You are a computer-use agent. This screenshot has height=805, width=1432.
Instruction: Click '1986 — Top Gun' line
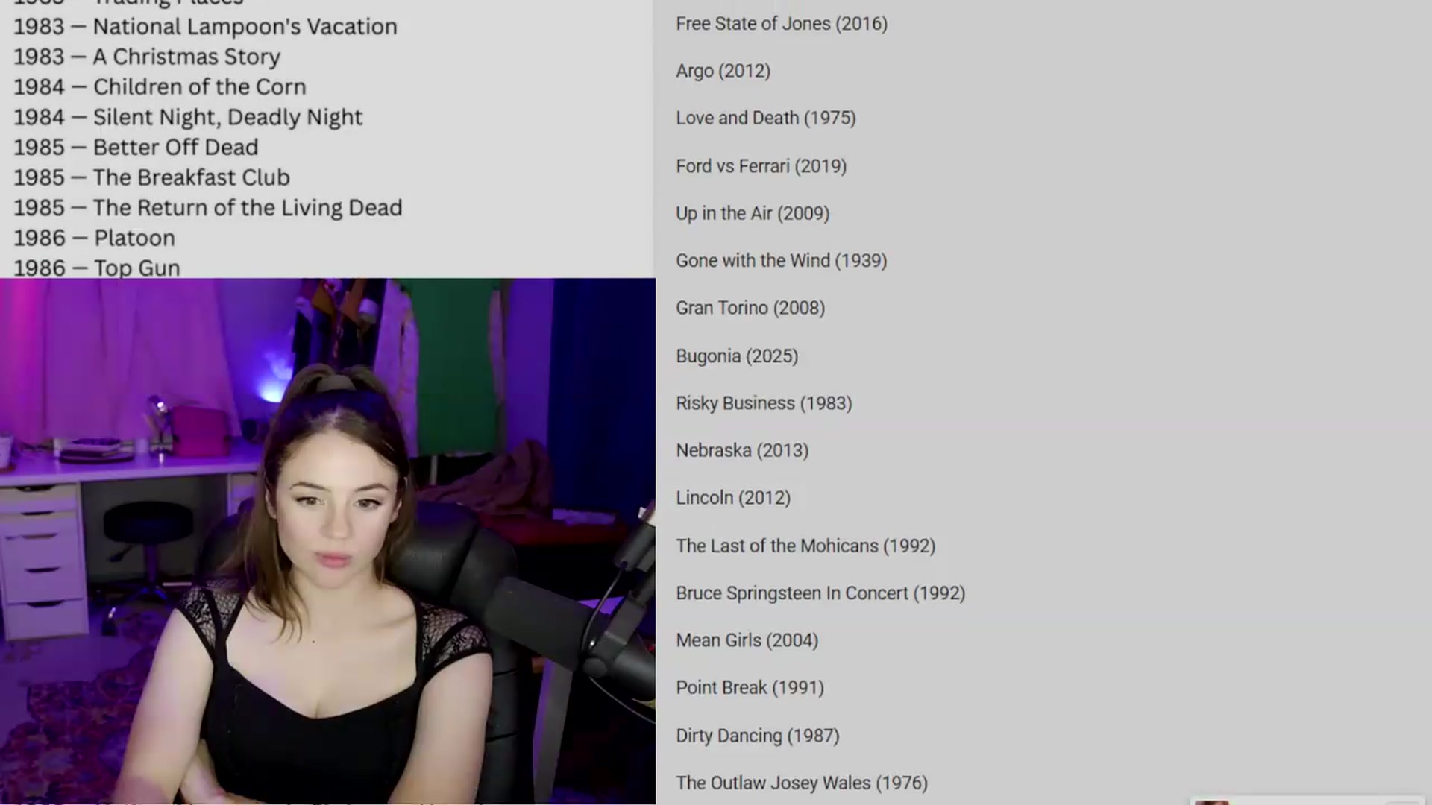[x=97, y=268]
